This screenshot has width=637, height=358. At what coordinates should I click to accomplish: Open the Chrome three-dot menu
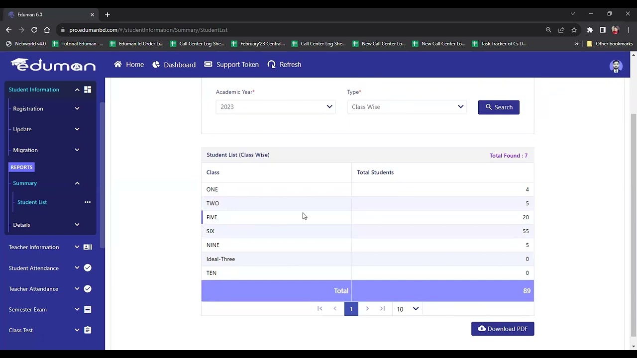point(629,30)
